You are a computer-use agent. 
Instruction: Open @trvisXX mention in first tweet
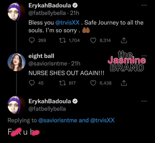67,23
